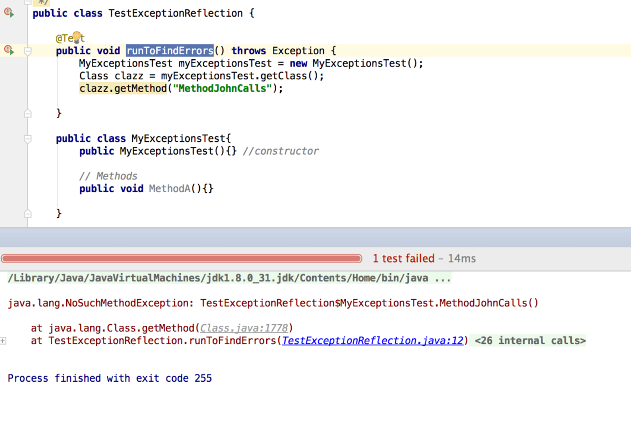Image resolution: width=631 pixels, height=436 pixels.
Task: Expand the folded java command line
Action: (x=442, y=278)
